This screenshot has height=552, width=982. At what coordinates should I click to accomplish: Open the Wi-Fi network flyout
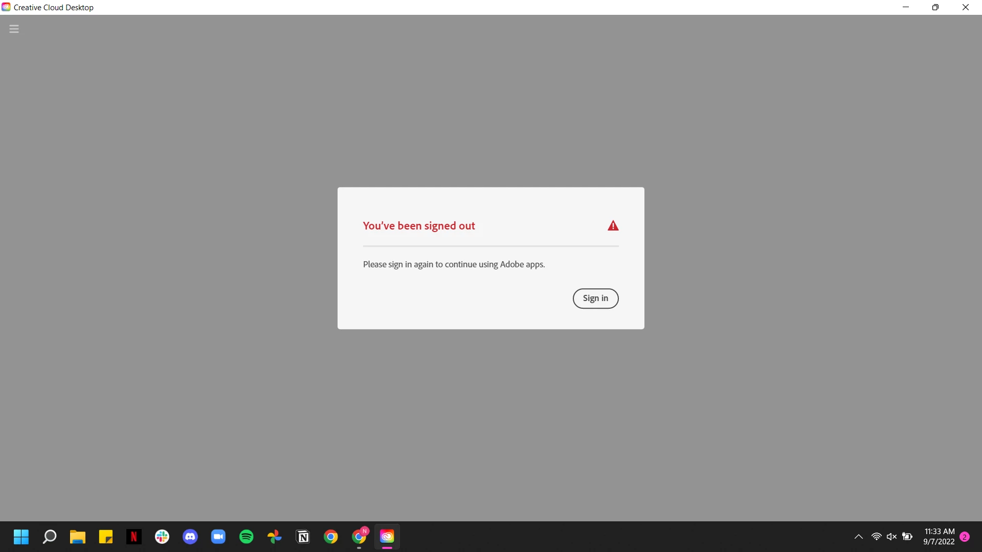coord(876,537)
